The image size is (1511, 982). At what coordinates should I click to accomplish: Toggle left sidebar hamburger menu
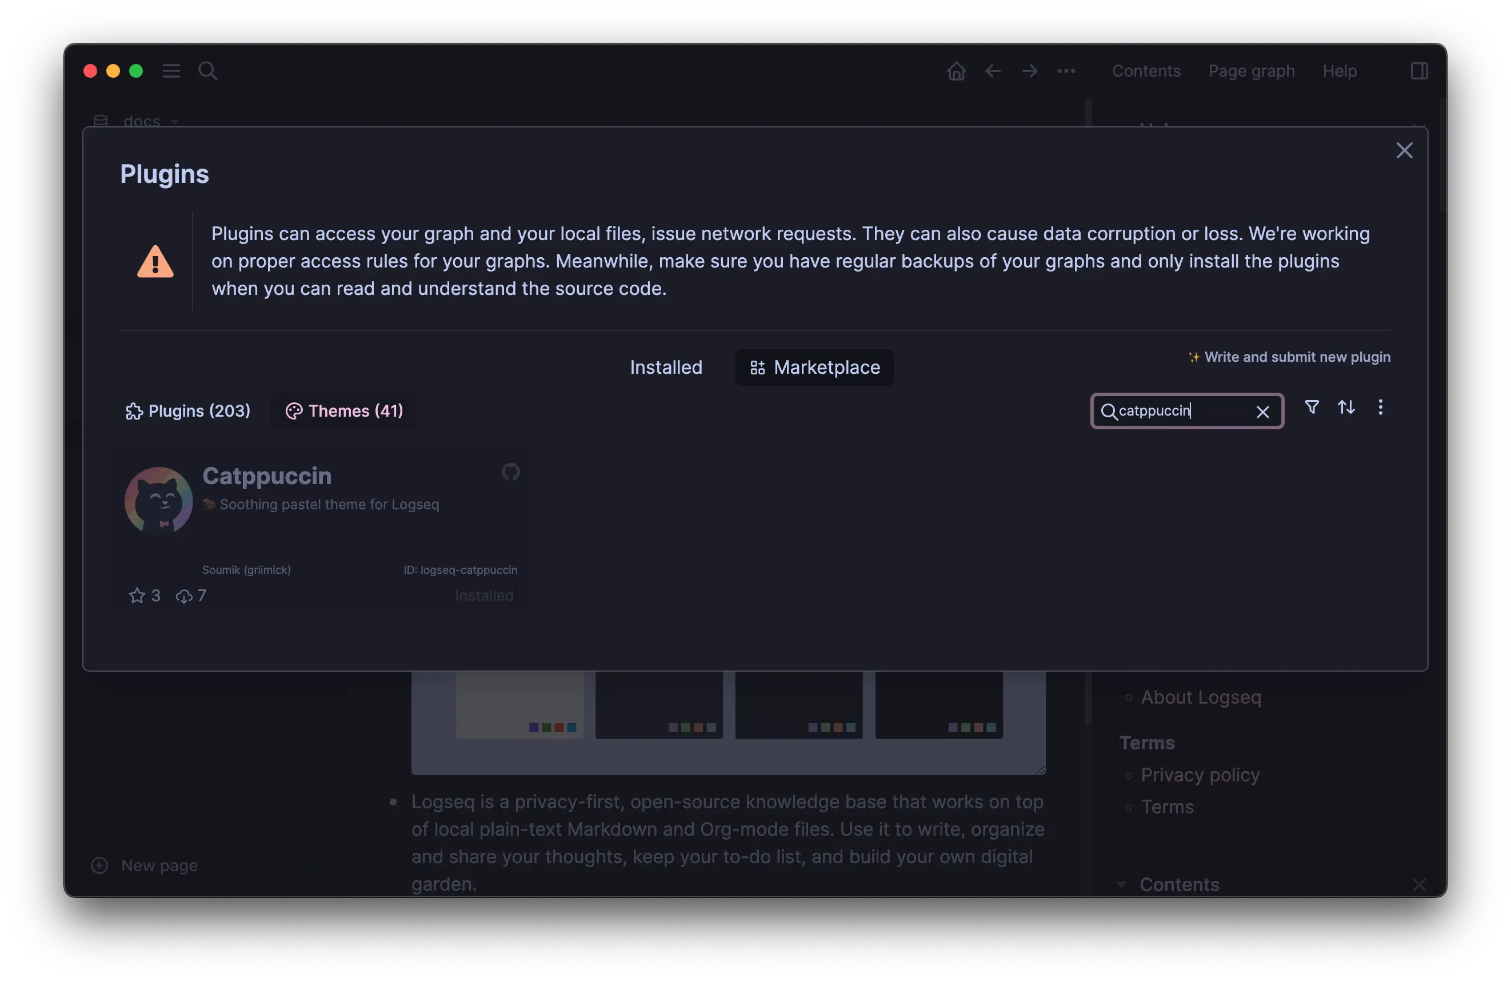[171, 71]
